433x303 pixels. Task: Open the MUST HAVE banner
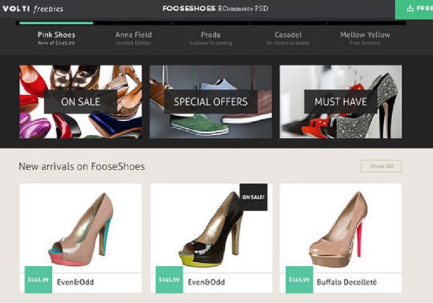[x=341, y=102]
